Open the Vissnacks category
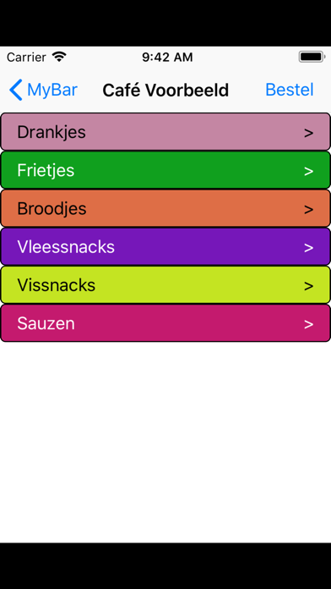 coord(165,285)
